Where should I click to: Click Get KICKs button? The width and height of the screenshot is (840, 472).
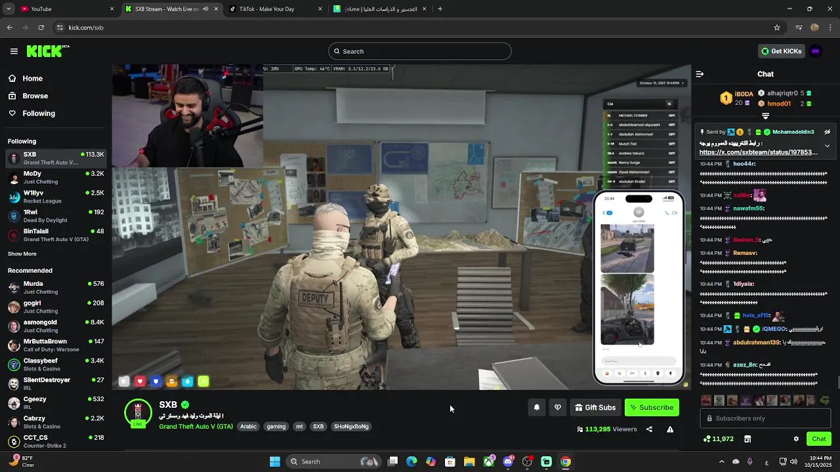click(x=781, y=51)
